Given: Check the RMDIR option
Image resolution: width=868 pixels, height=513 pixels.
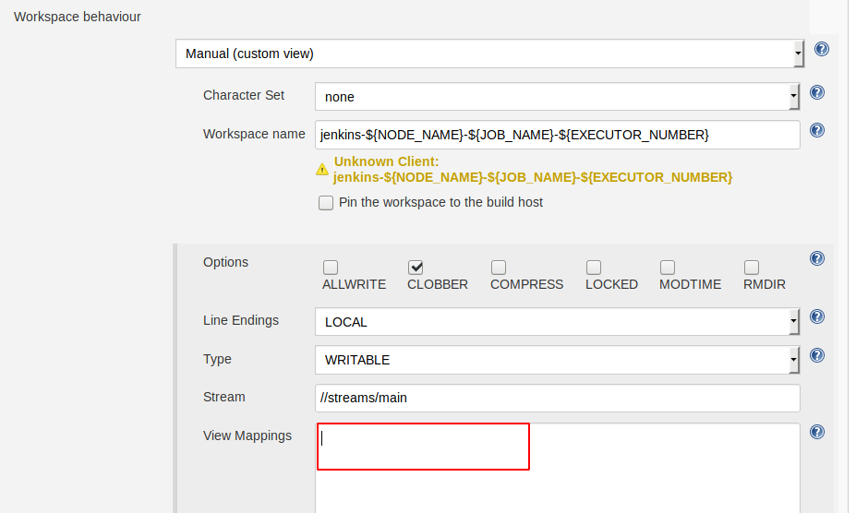Looking at the screenshot, I should (x=752, y=268).
